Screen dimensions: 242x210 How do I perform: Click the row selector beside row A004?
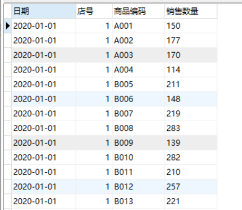tap(7, 70)
